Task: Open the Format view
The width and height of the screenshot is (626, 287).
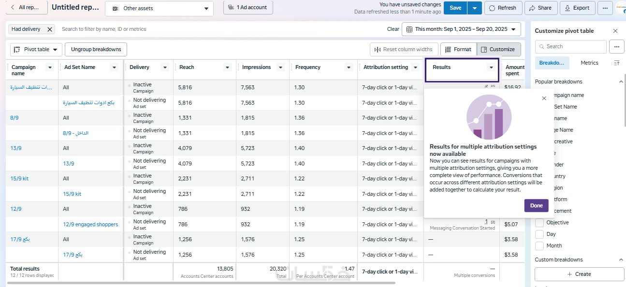Action: 458,49
